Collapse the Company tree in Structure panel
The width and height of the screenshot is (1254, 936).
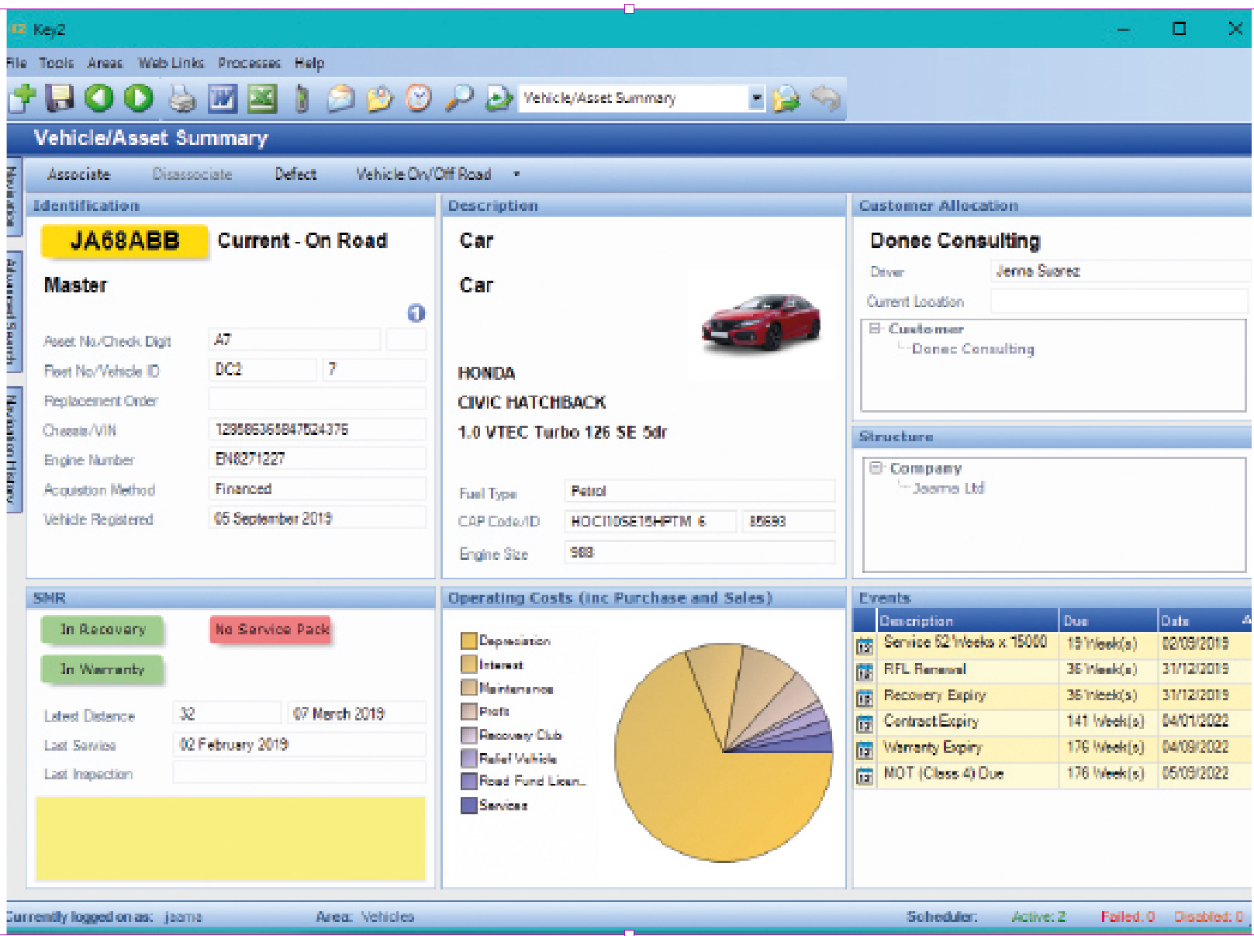[x=876, y=468]
